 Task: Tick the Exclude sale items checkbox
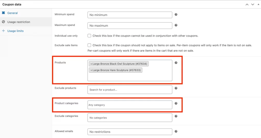tap(89, 45)
